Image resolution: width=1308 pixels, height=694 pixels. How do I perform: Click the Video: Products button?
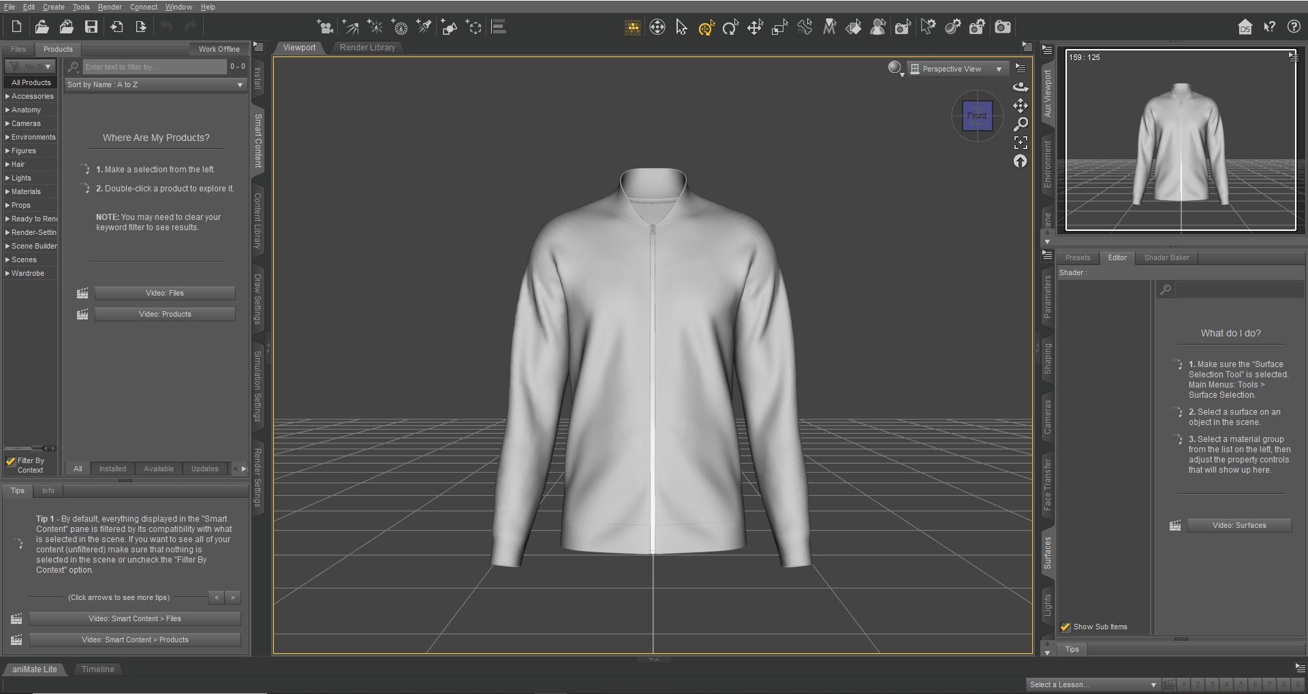point(165,314)
